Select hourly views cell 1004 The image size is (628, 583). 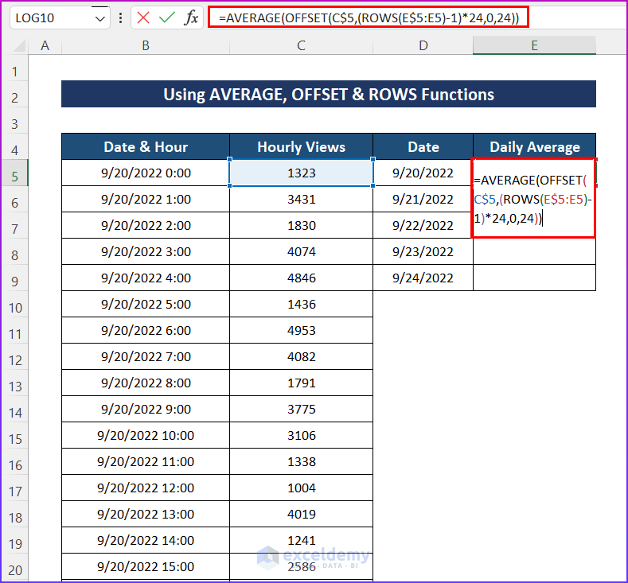(x=301, y=488)
